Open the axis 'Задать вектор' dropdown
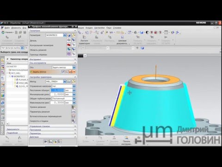 pyautogui.click(x=74, y=67)
